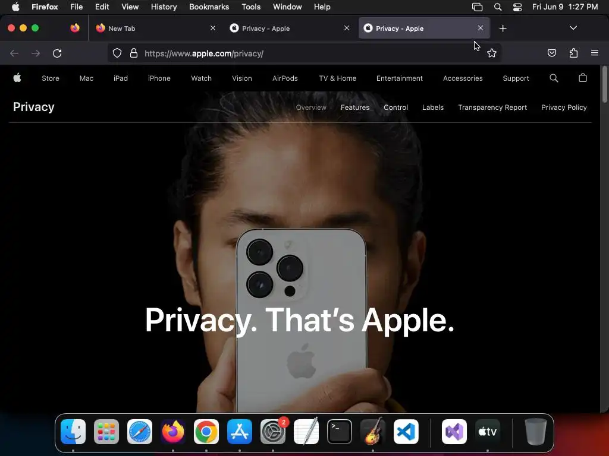Open the View menu
The width and height of the screenshot is (609, 456).
click(130, 7)
